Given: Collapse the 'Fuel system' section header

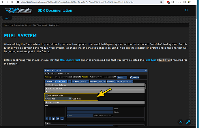Looking at the screenshot, I should point(95,102).
